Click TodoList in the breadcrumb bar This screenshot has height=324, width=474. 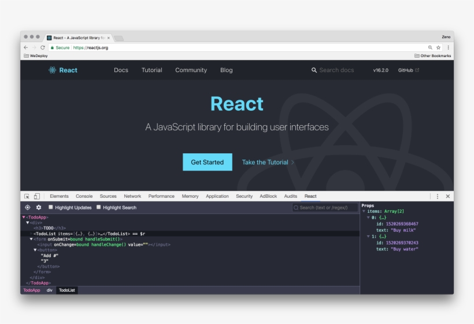point(67,290)
